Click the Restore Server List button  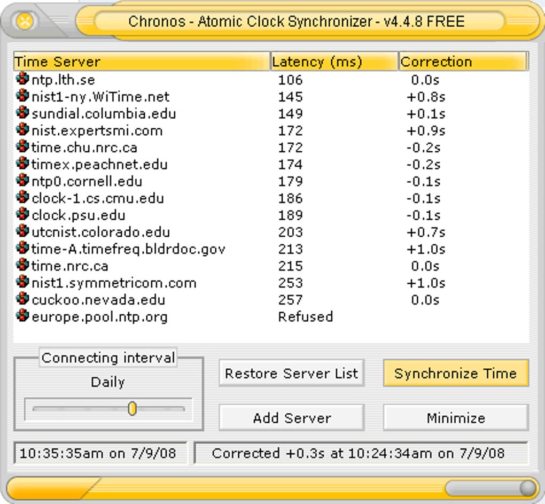[x=292, y=373]
